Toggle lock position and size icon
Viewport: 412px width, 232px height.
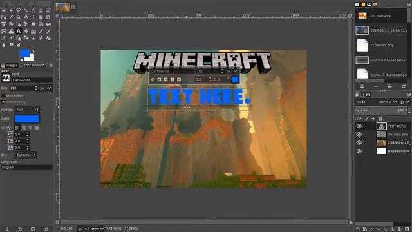coord(373,119)
